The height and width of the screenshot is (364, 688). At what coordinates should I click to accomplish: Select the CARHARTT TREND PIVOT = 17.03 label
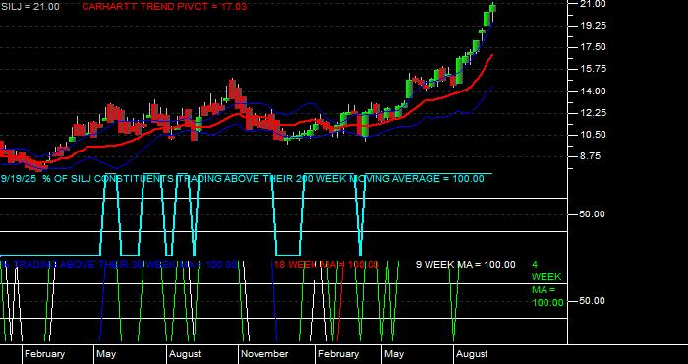pos(164,7)
